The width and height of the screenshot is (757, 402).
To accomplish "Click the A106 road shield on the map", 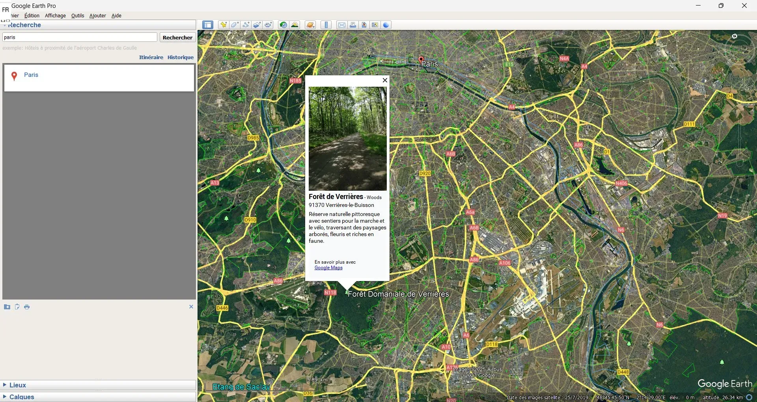I will click(x=505, y=263).
